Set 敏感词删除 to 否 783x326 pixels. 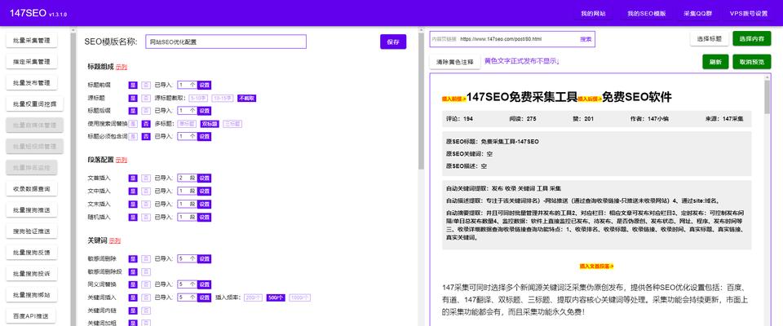(146, 258)
